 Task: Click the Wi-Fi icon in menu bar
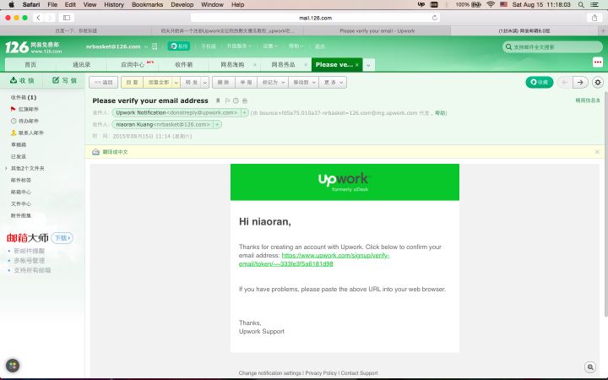tap(491, 5)
